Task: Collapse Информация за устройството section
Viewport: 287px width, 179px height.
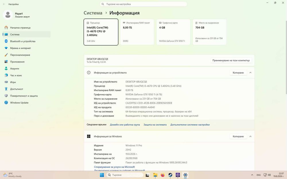Action: point(250,73)
